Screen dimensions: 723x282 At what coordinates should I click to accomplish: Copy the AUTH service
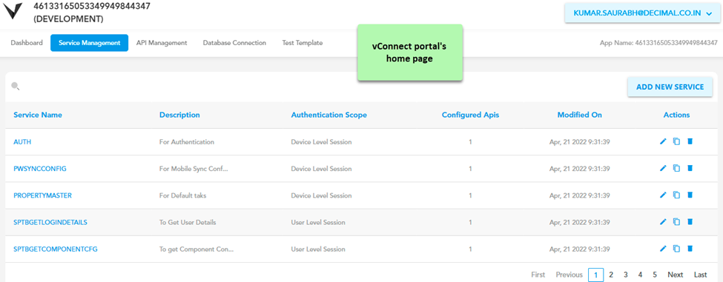pos(676,141)
